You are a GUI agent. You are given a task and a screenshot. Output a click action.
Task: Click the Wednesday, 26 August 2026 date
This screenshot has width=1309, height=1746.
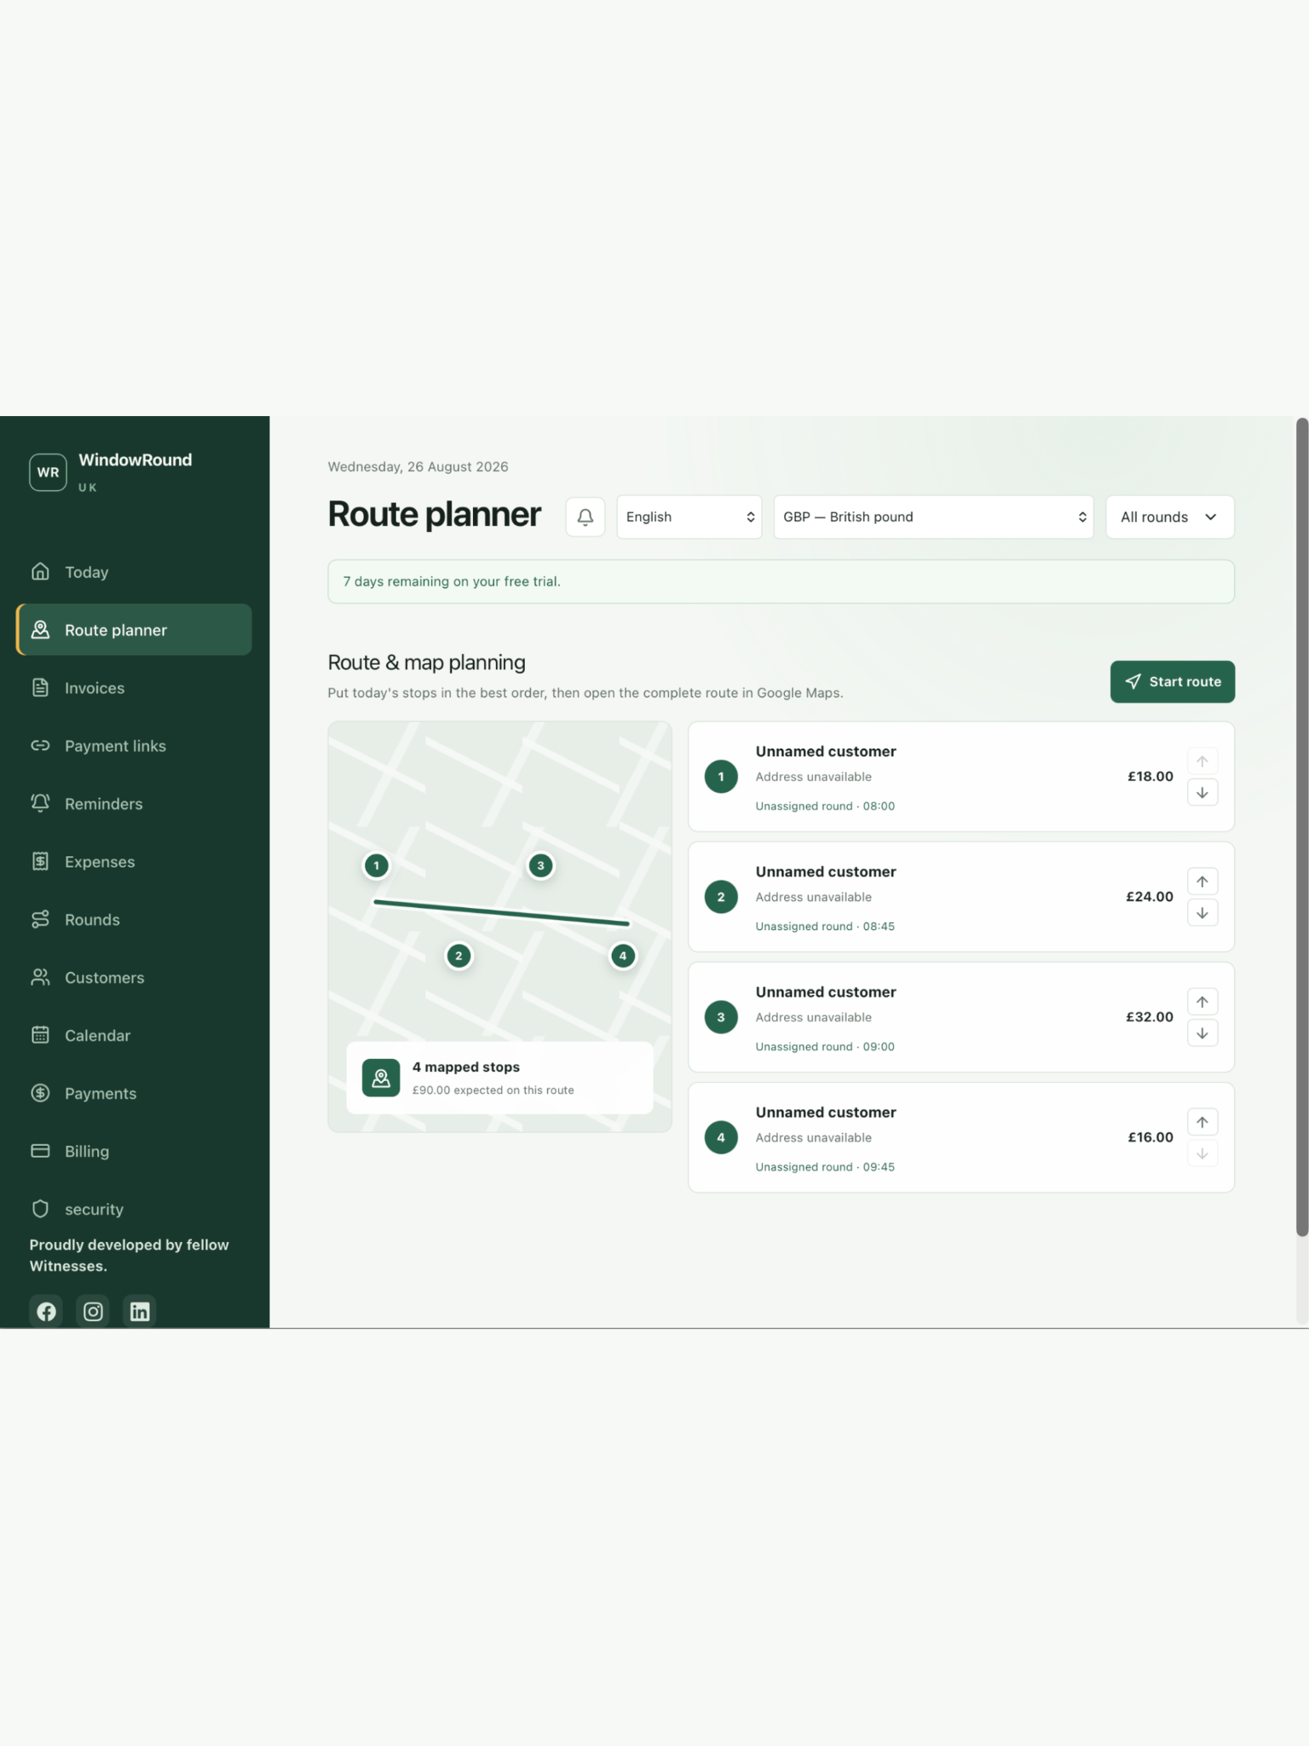click(418, 467)
